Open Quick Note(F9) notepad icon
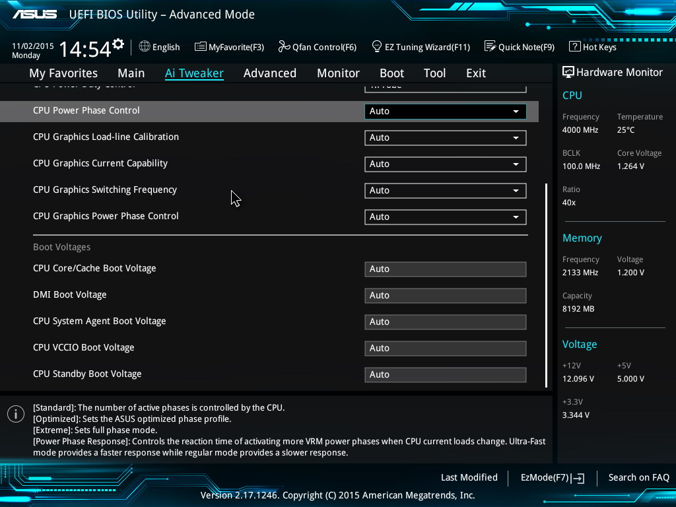 [490, 47]
